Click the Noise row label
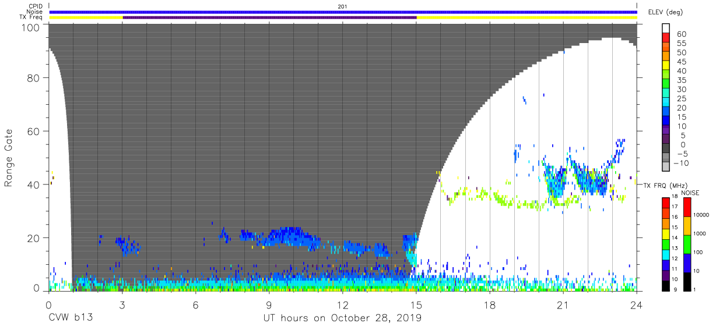 point(36,12)
